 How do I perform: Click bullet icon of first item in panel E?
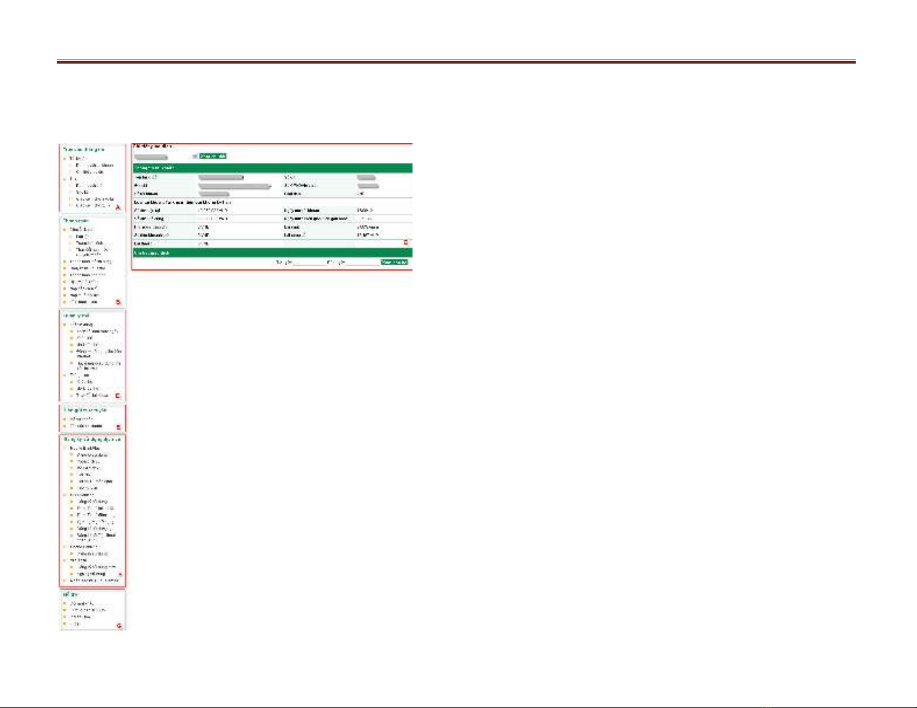click(65, 419)
